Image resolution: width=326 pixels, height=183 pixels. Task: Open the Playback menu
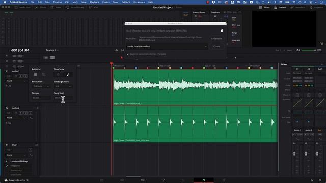pyautogui.click(x=94, y=2)
